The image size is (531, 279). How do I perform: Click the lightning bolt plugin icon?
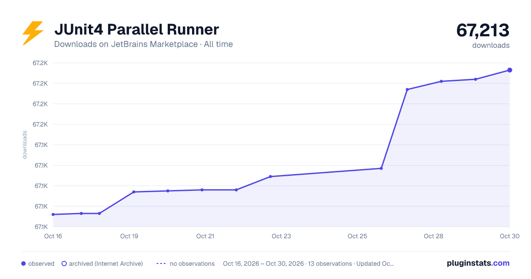tap(33, 33)
